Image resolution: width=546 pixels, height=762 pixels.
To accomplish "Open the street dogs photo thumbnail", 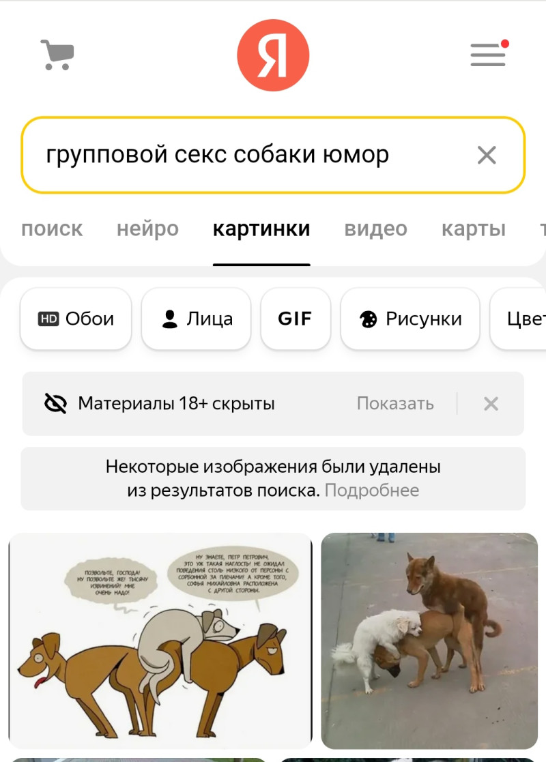I will 429,641.
